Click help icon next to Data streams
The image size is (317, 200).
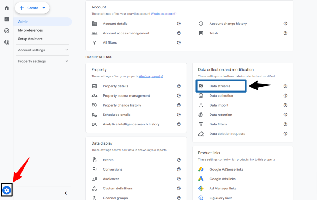pos(285,86)
